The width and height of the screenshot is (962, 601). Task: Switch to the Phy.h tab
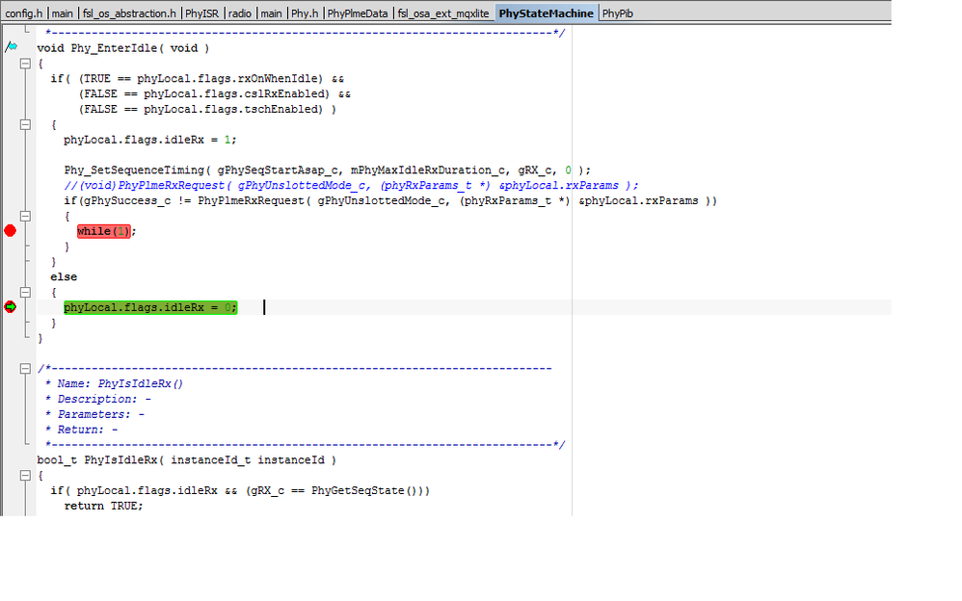click(305, 13)
